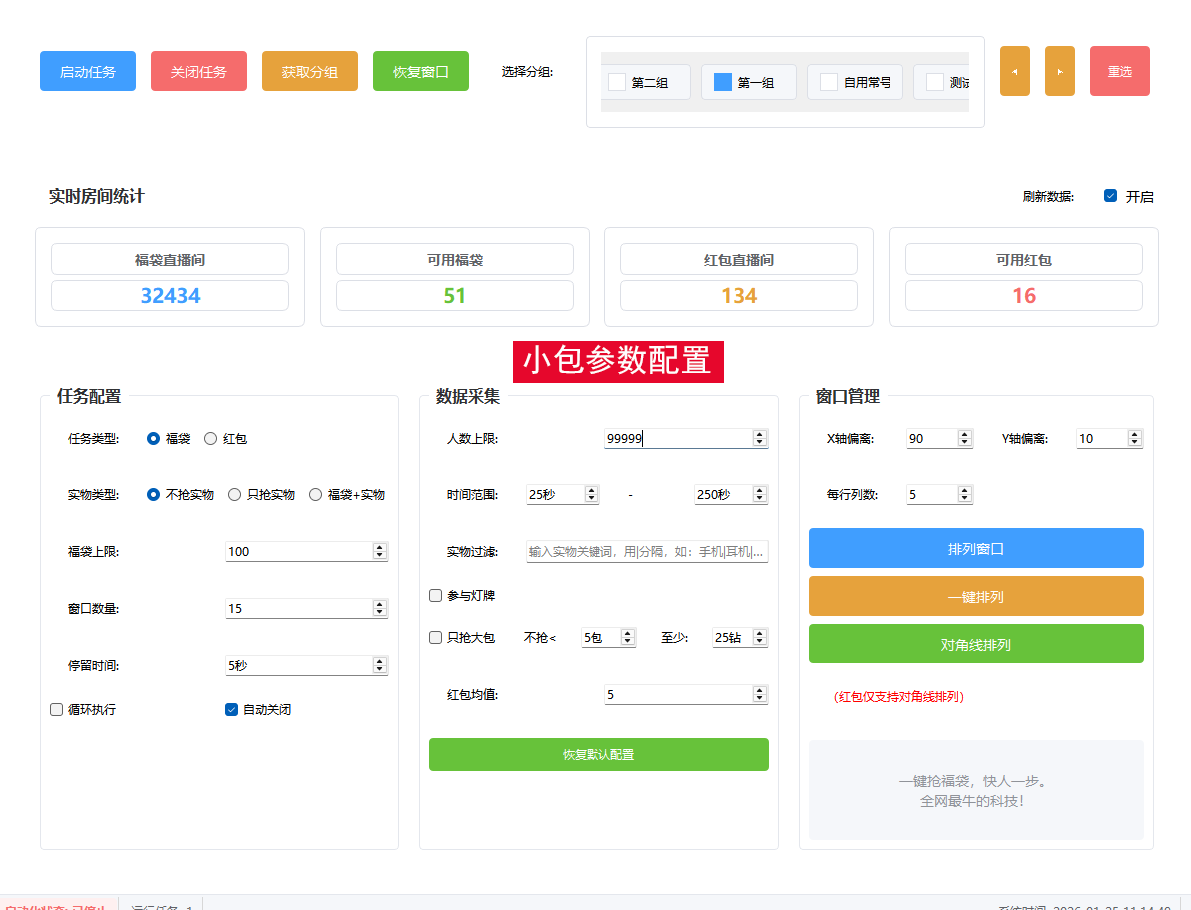Screen dimensions: 1191x910
Task: Click the 福袋直播间 count 32434
Action: [170, 296]
